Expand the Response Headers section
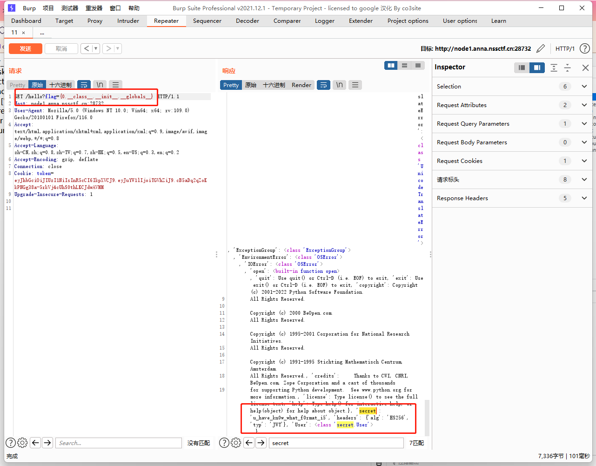The width and height of the screenshot is (596, 466). pyautogui.click(x=513, y=198)
